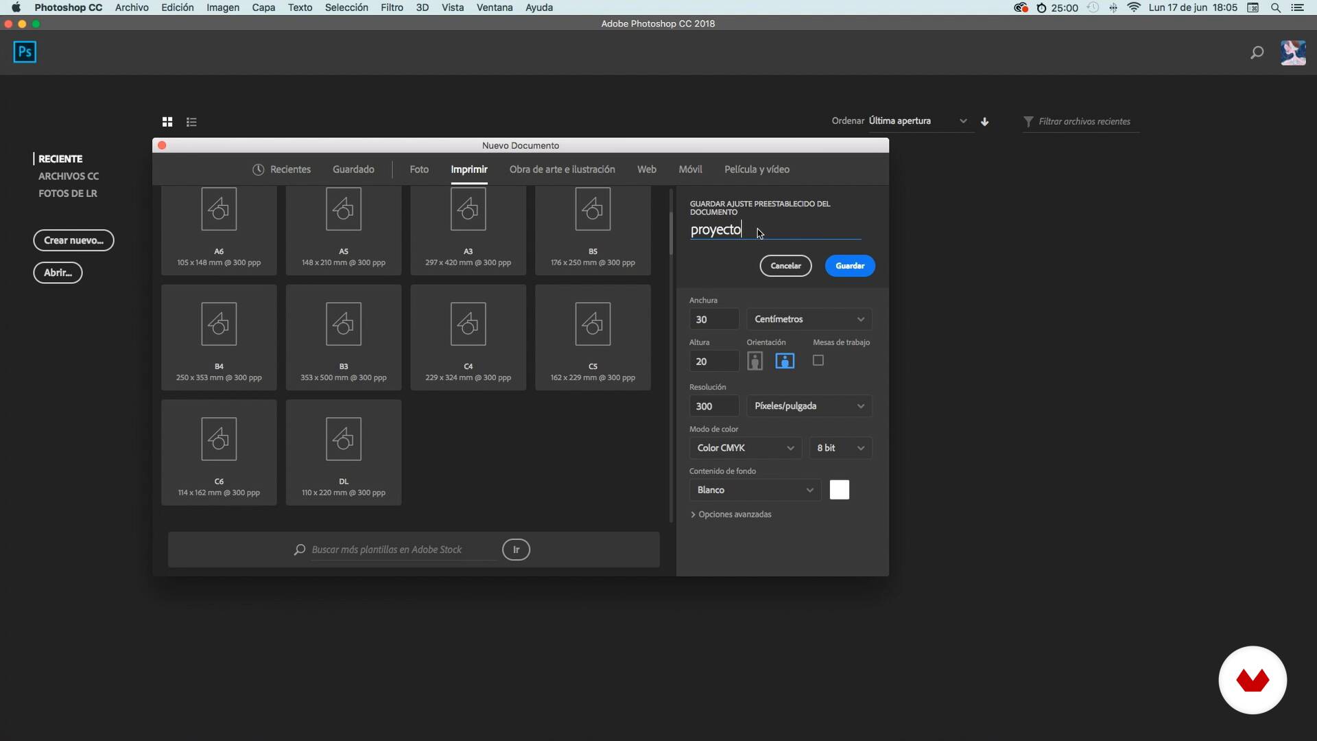Viewport: 1317px width, 741px height.
Task: Click the Crear nuevo... button
Action: (73, 240)
